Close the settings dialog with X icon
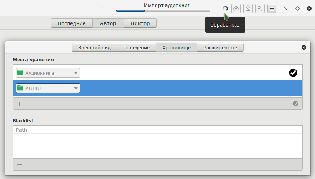315x179 pixels. click(x=304, y=47)
